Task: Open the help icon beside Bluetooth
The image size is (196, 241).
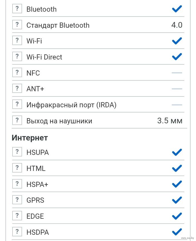Action: click(x=17, y=9)
